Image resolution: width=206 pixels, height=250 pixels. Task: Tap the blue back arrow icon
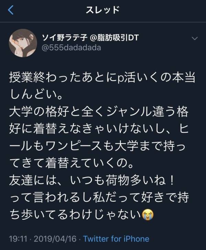coord(11,10)
